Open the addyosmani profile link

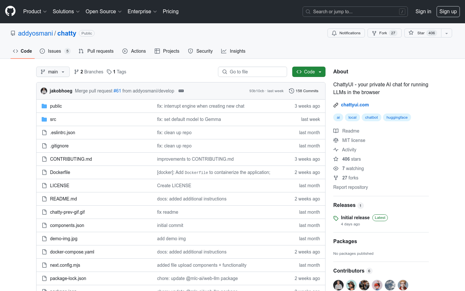[36, 33]
